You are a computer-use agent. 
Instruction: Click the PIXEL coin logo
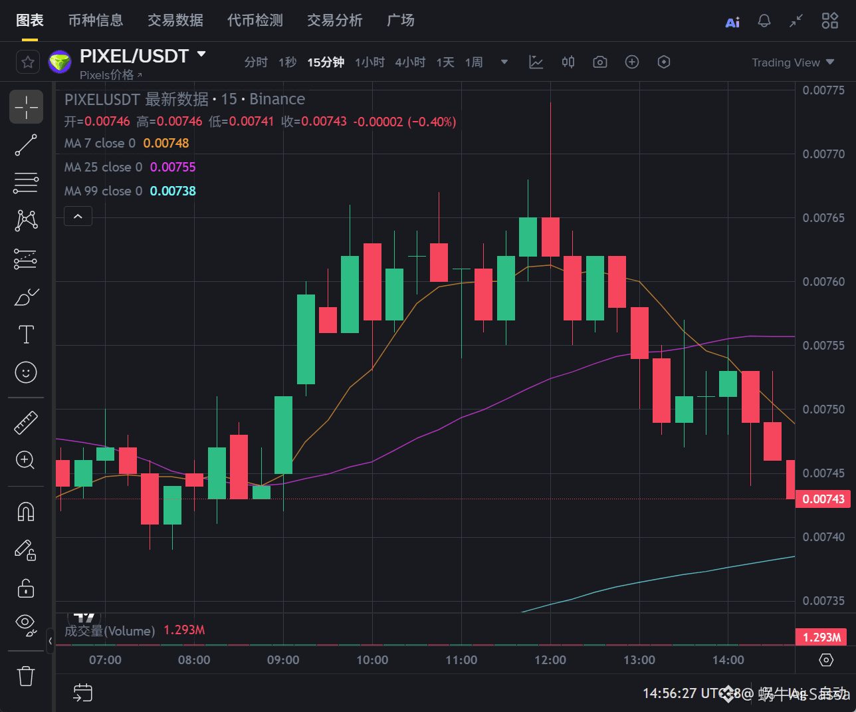(x=60, y=62)
